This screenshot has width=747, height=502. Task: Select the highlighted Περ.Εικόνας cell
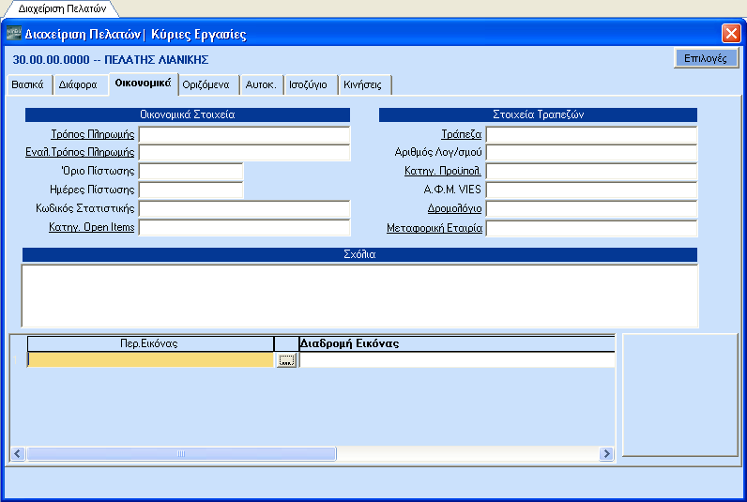151,360
